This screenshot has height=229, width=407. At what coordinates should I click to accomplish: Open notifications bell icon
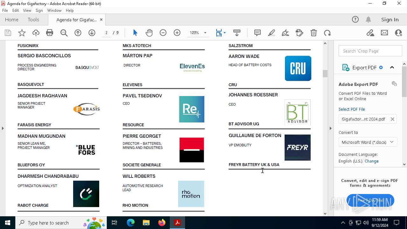coord(369,19)
